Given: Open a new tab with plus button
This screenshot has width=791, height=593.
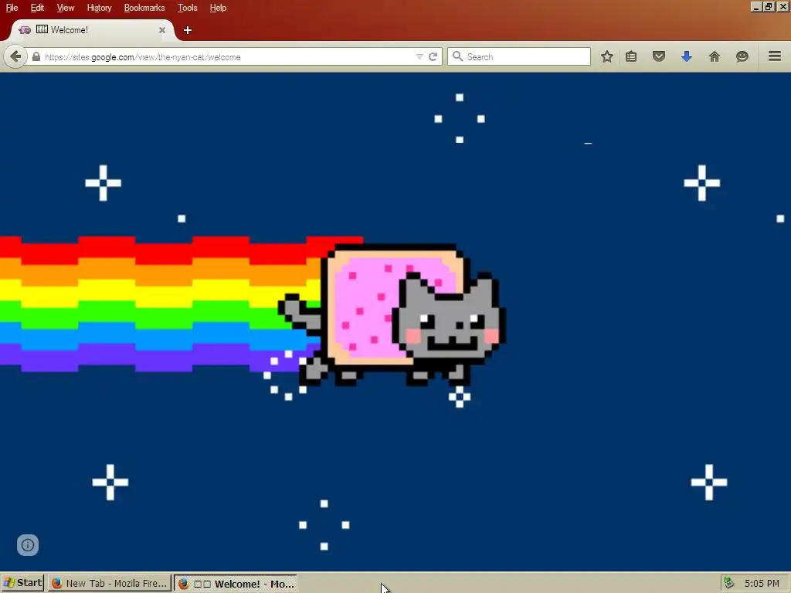Looking at the screenshot, I should pyautogui.click(x=187, y=30).
